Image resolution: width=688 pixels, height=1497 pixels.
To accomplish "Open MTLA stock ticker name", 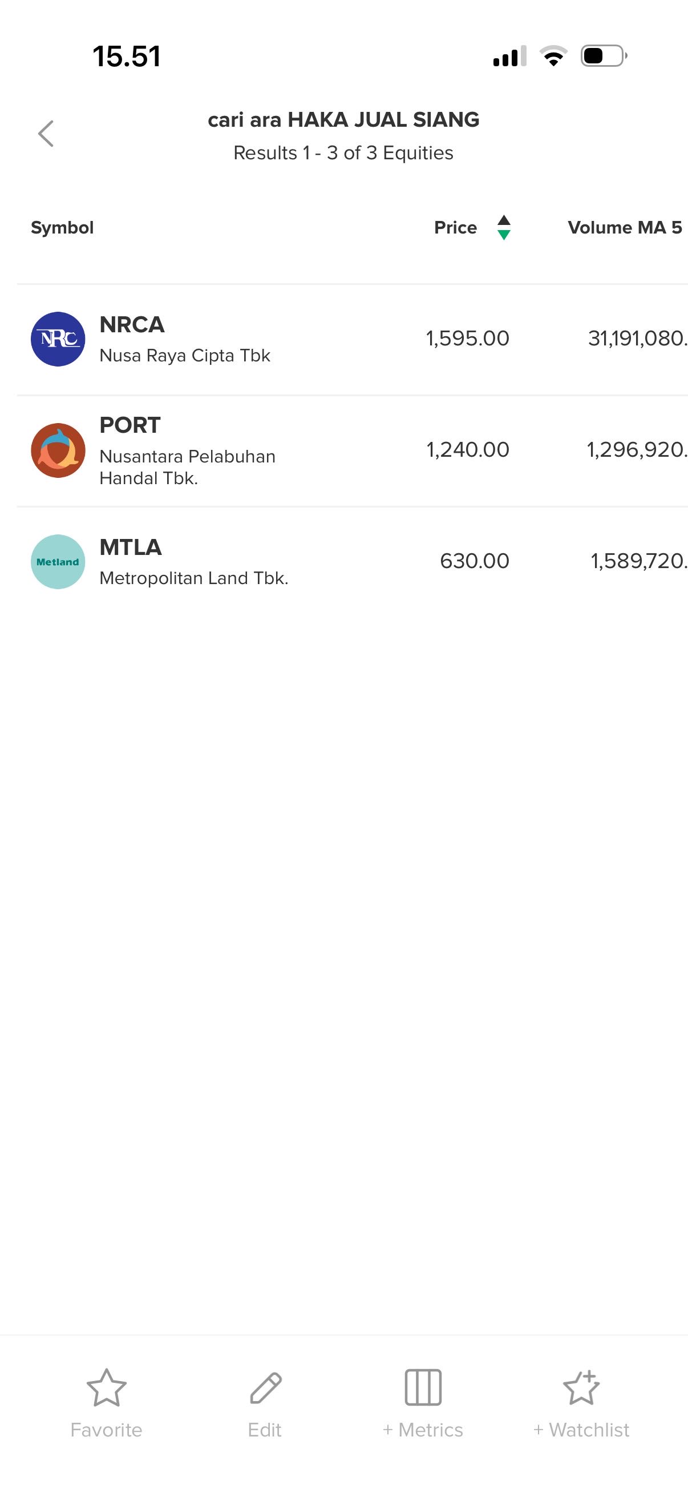I will [131, 548].
